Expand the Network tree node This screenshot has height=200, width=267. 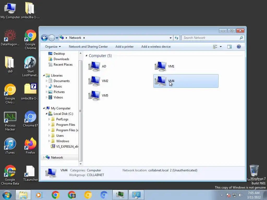[44, 158]
